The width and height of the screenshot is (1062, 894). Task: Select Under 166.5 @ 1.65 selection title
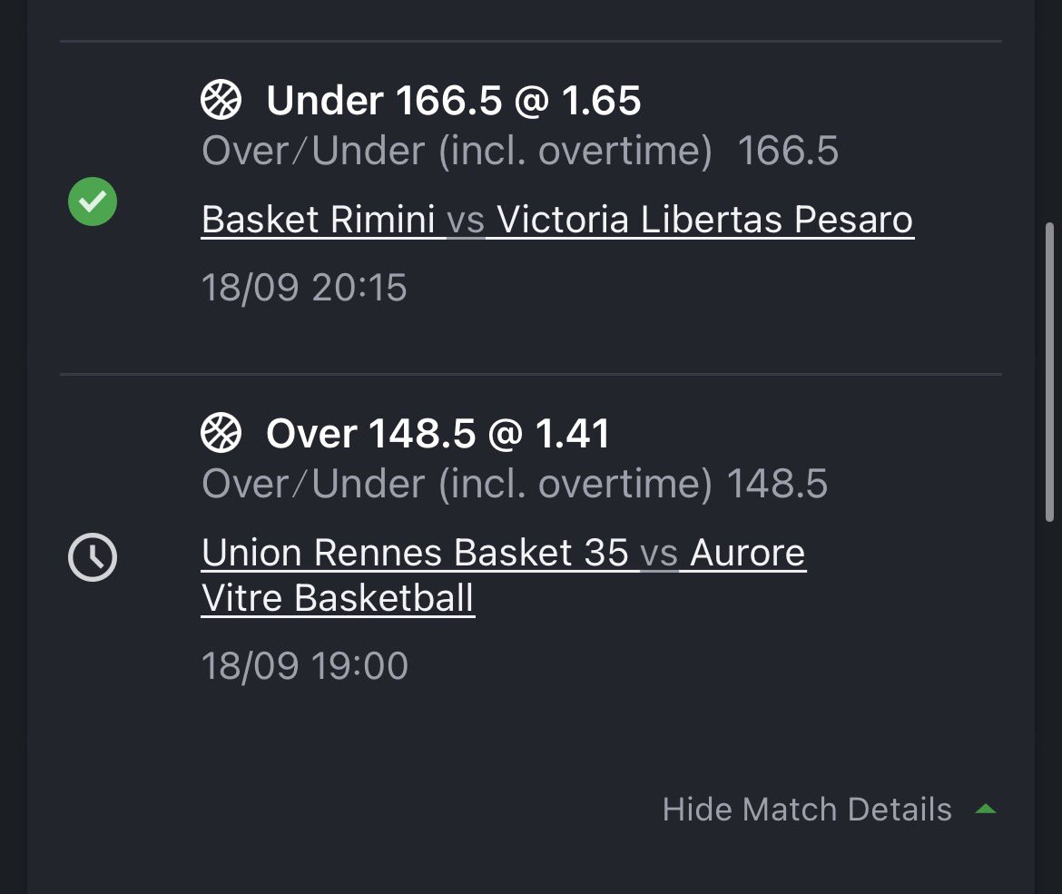[x=453, y=100]
